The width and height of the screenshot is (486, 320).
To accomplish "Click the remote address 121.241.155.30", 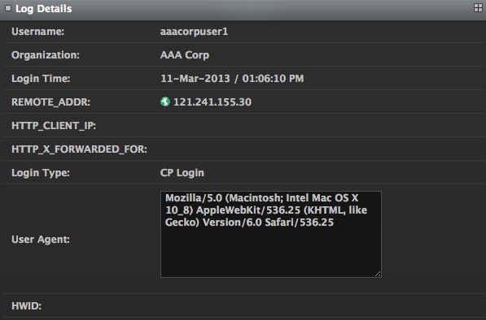I will [x=212, y=102].
